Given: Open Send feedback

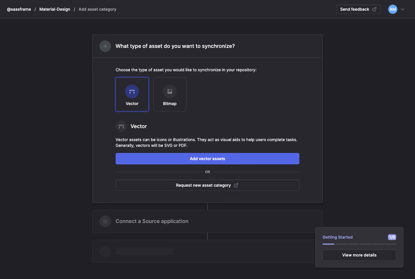Looking at the screenshot, I should [x=359, y=9].
